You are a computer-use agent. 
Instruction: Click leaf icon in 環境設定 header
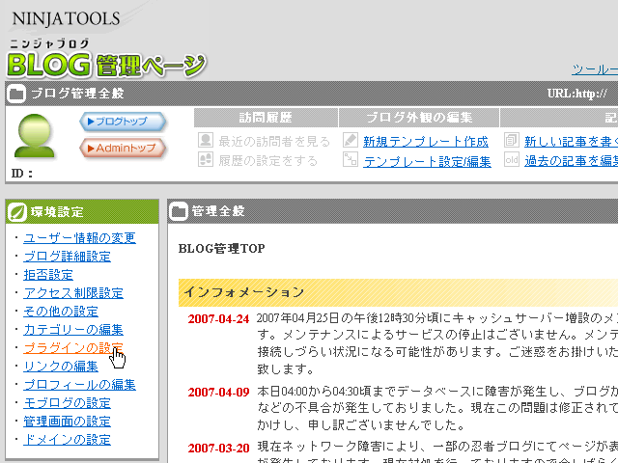(16, 212)
